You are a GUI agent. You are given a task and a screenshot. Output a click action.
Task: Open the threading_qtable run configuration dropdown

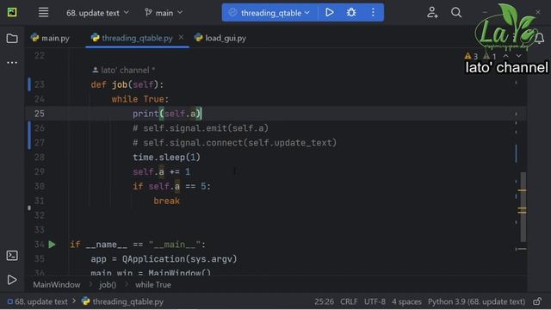coord(269,13)
